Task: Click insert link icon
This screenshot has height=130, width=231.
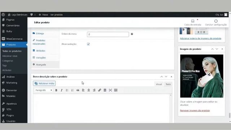Action: coord(100,90)
